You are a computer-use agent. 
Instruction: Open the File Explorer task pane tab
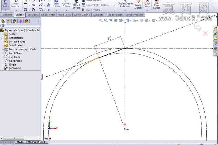[216, 38]
